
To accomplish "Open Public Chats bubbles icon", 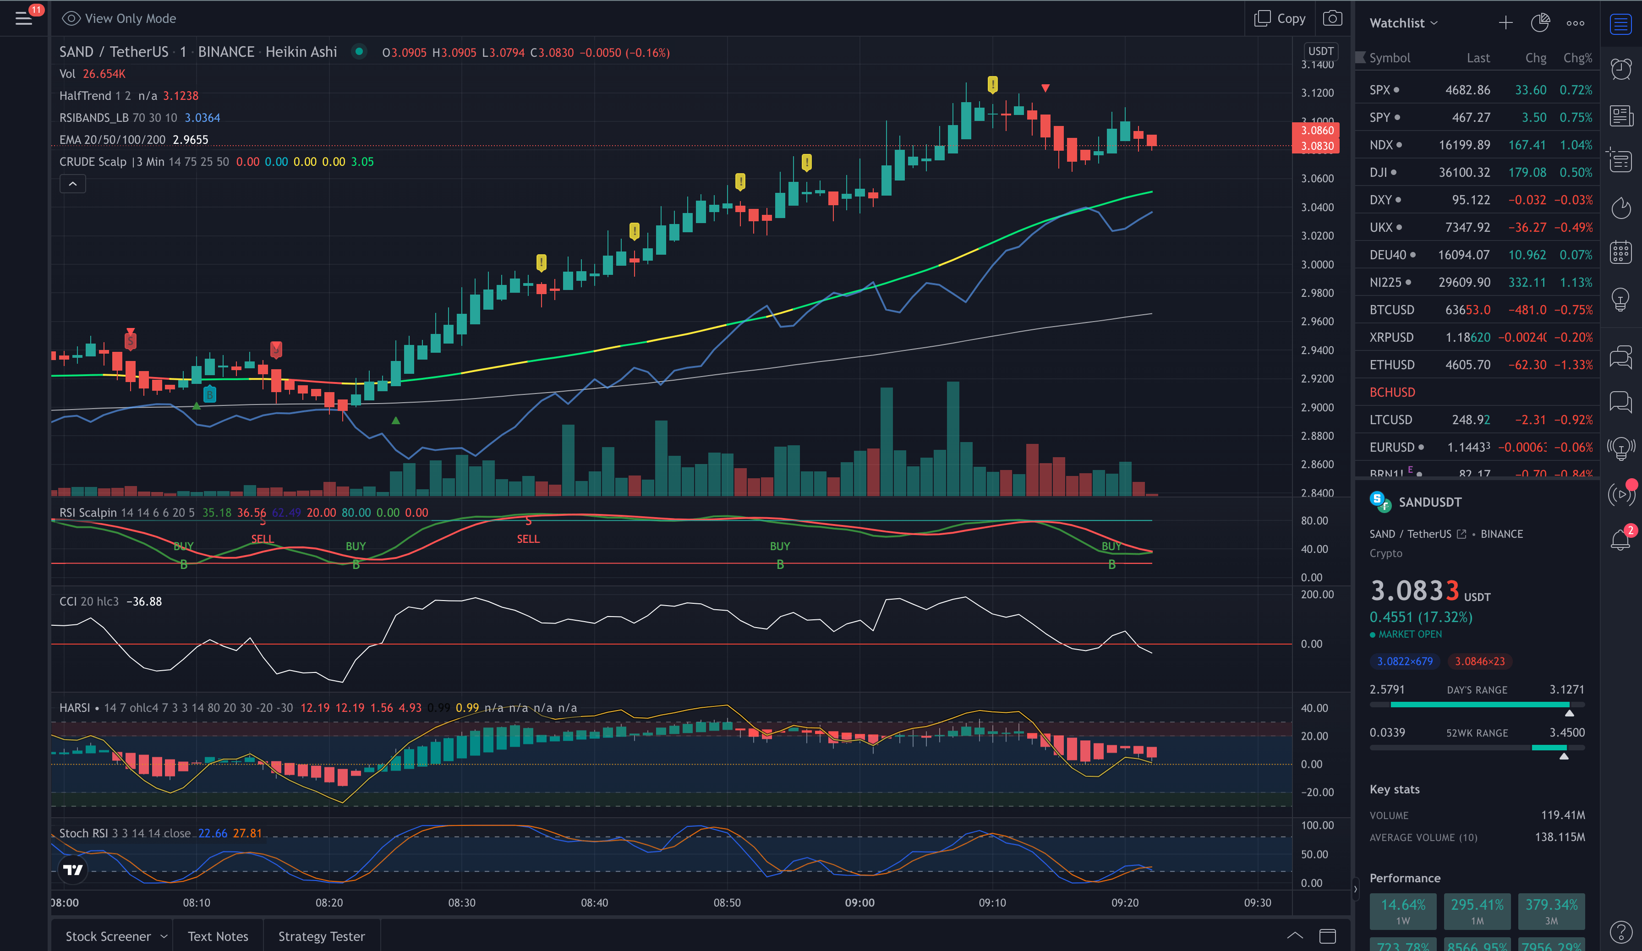I will (x=1621, y=357).
